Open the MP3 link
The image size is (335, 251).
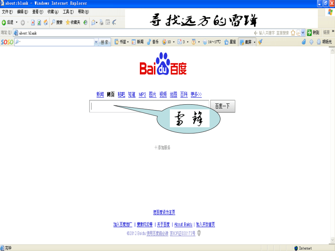[x=142, y=95]
